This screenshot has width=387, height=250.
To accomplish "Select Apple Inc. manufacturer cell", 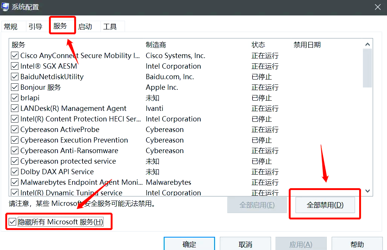I will pos(162,87).
